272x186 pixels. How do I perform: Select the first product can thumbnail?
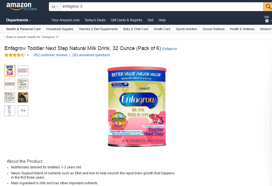10,71
